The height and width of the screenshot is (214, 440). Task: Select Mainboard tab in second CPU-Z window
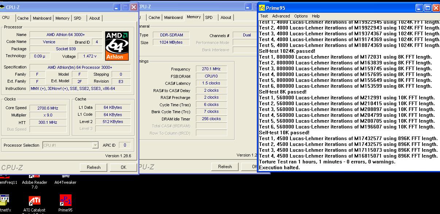173,17
